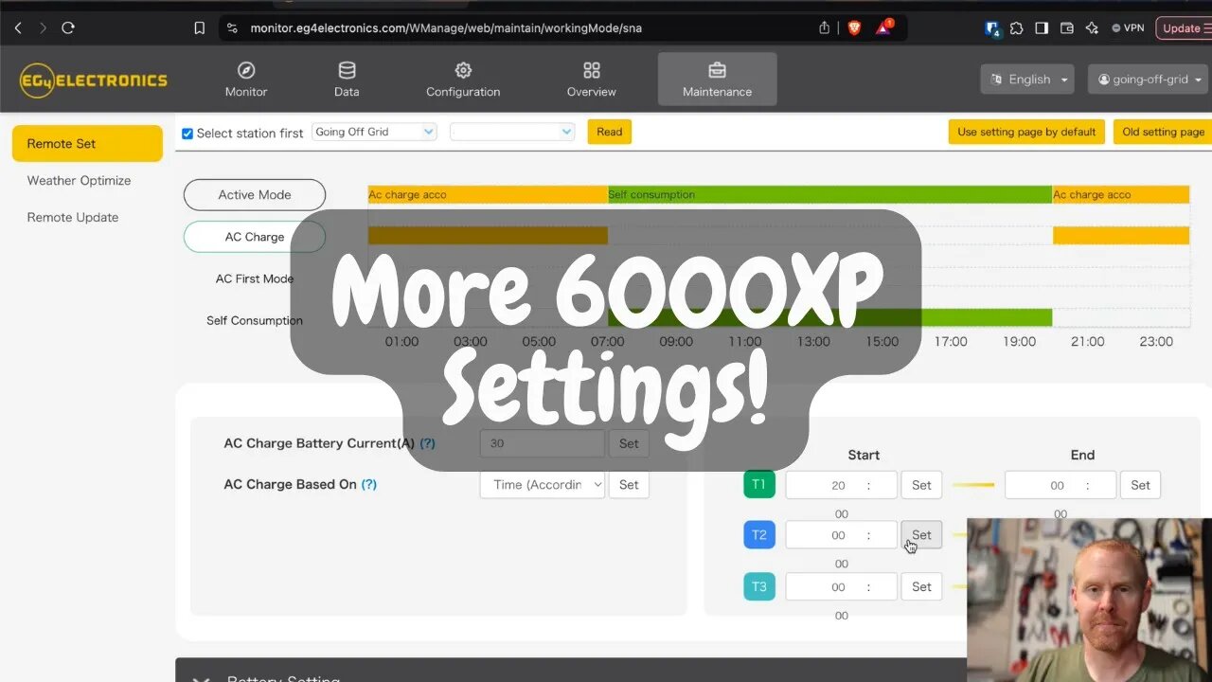Open the Configuration tab
The image size is (1212, 682).
(463, 80)
